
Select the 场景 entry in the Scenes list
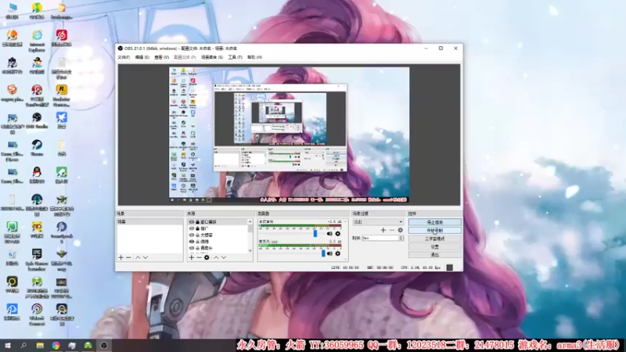[x=149, y=222]
